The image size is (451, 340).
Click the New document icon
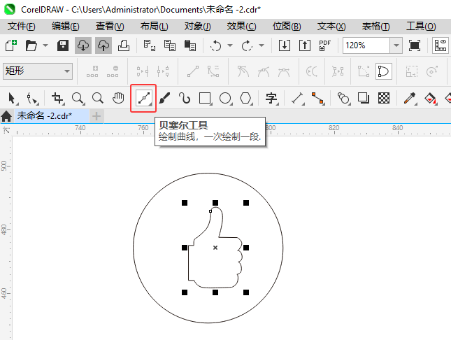click(11, 45)
